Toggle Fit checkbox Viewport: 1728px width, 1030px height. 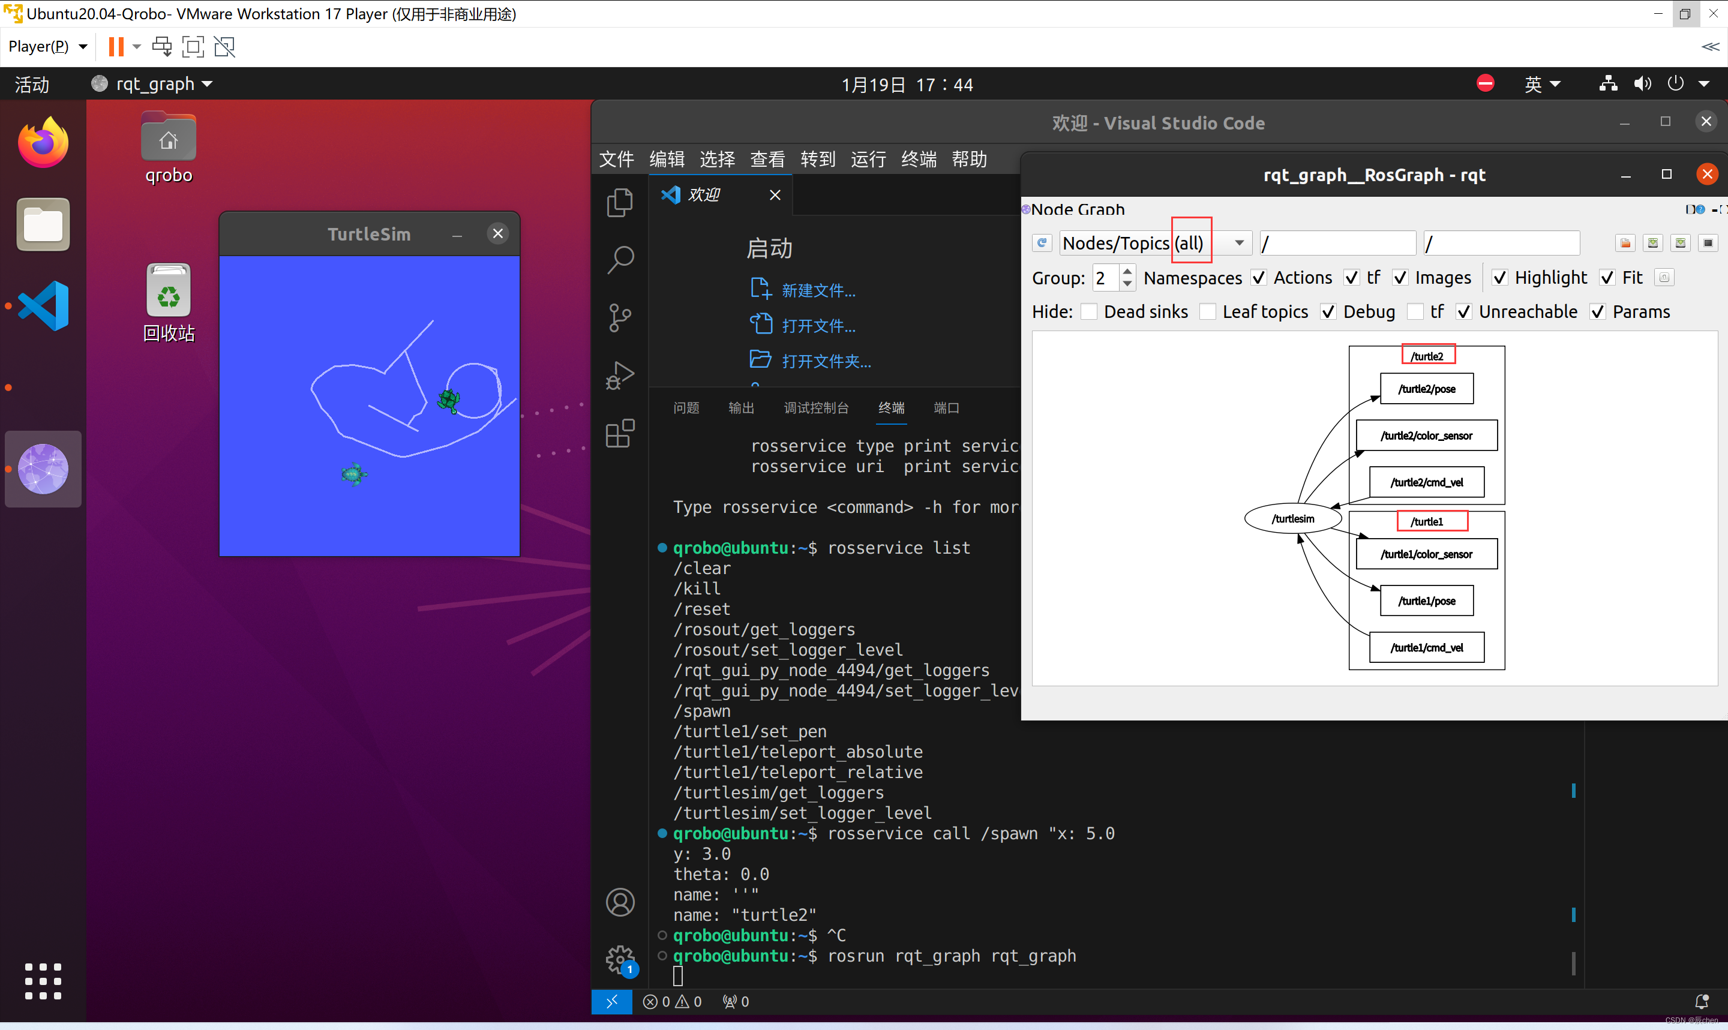click(1607, 278)
